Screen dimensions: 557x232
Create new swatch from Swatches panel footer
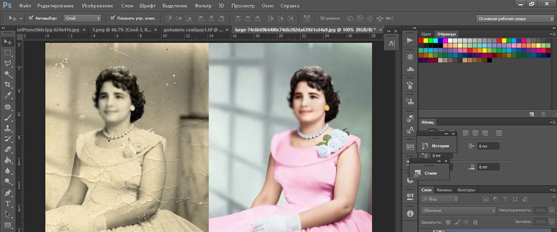point(532,114)
